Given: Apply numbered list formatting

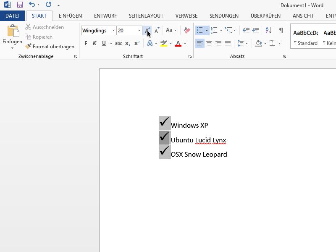Looking at the screenshot, I should [x=214, y=30].
